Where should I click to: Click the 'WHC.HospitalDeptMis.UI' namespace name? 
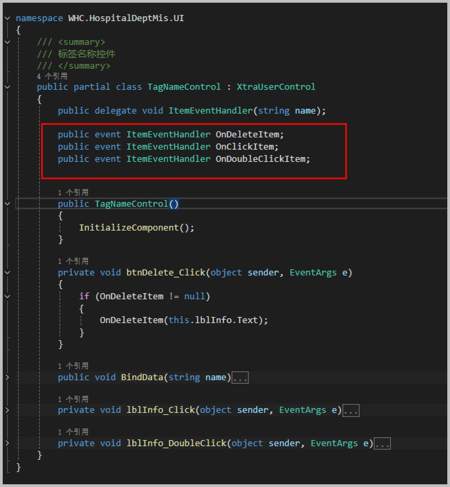(x=126, y=18)
